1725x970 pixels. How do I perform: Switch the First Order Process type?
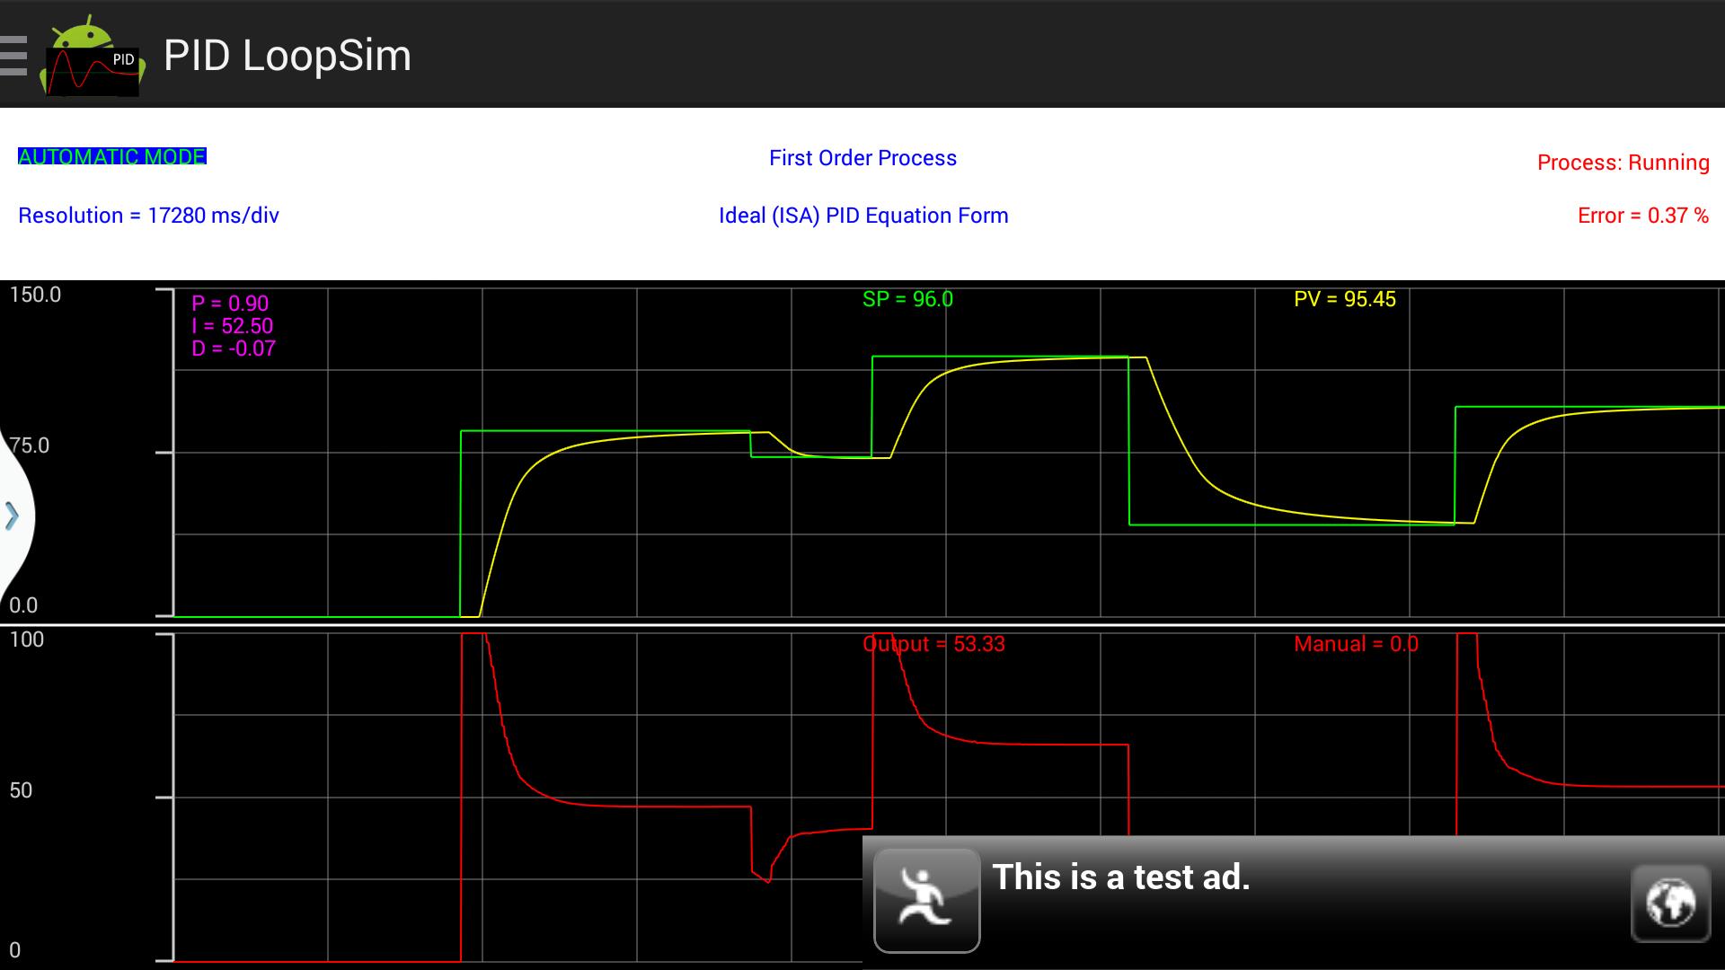coord(862,157)
